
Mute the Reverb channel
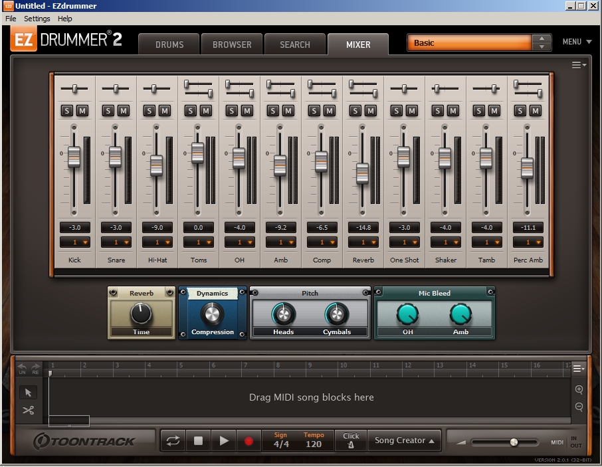(371, 111)
